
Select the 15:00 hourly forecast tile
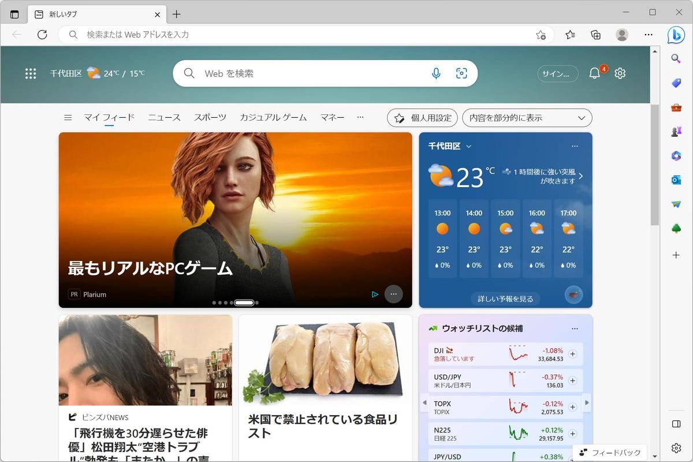click(x=505, y=239)
